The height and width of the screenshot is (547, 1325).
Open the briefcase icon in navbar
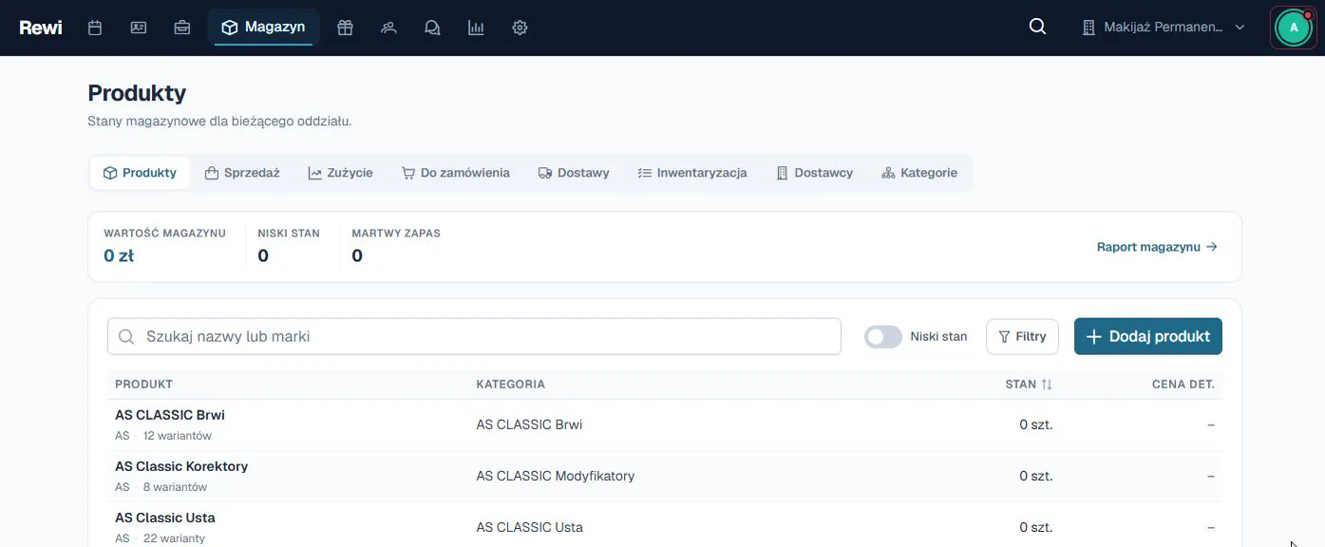click(182, 28)
